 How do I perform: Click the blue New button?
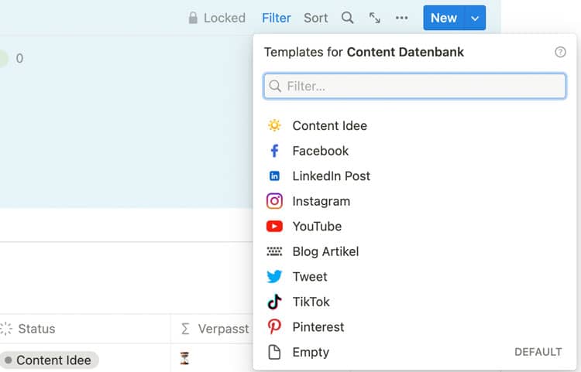pyautogui.click(x=443, y=18)
